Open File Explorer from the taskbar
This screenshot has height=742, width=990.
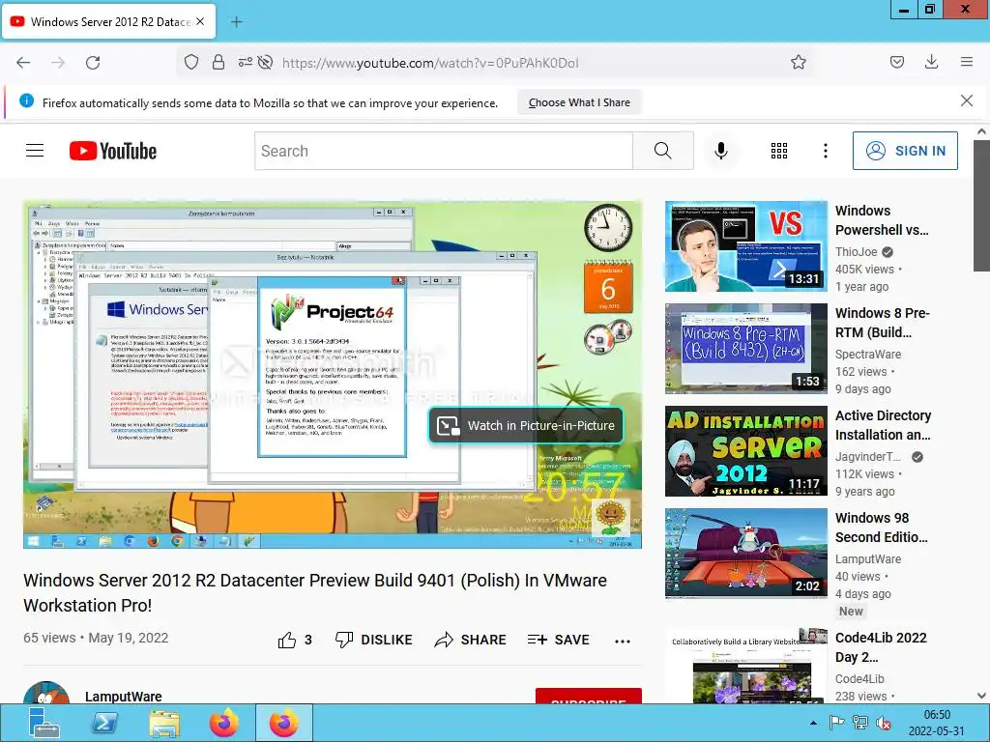click(164, 723)
